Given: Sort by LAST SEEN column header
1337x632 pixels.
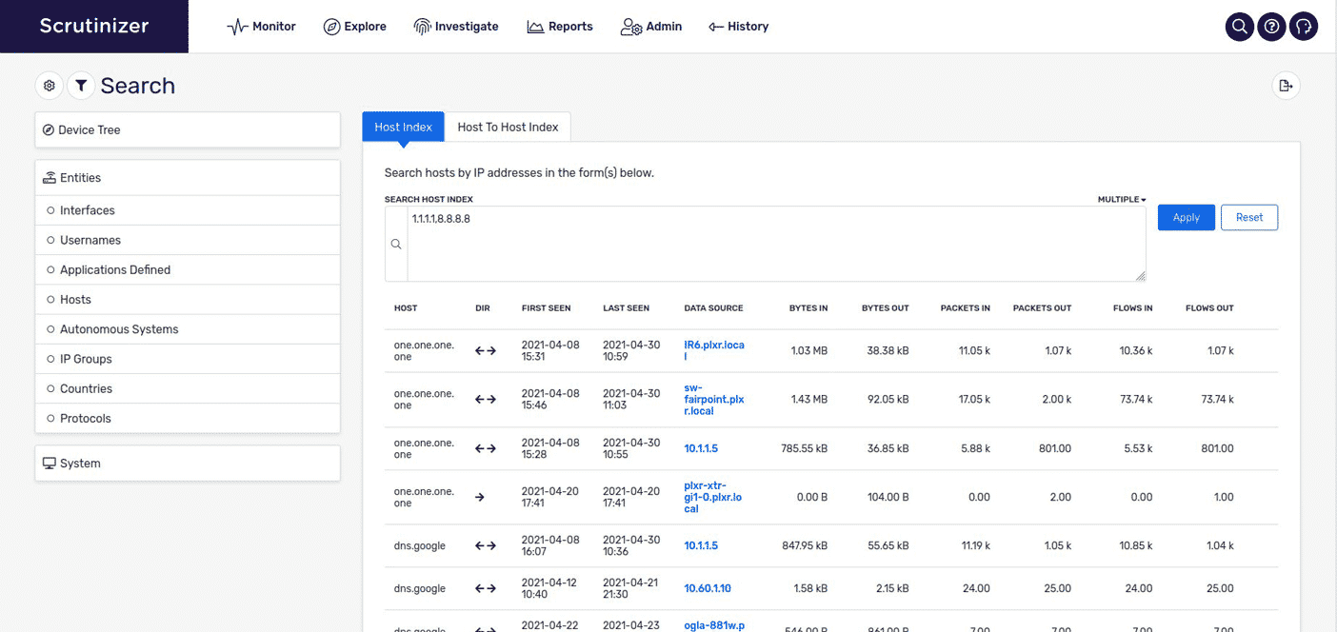Looking at the screenshot, I should (626, 308).
